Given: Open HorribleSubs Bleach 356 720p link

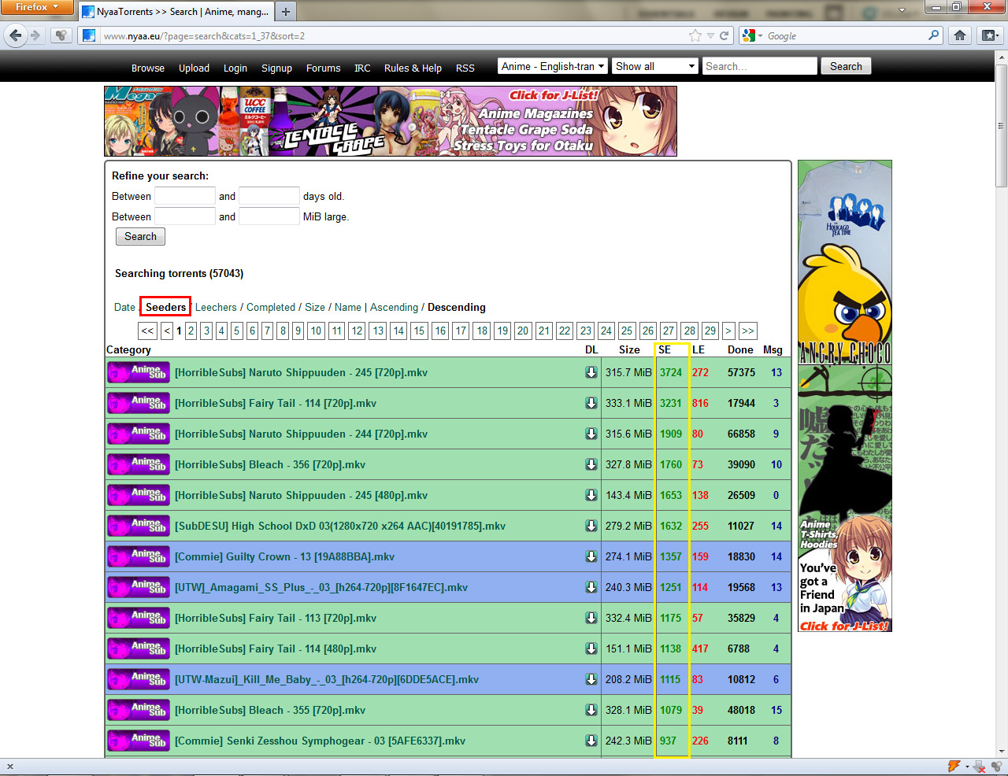Looking at the screenshot, I should coord(270,464).
